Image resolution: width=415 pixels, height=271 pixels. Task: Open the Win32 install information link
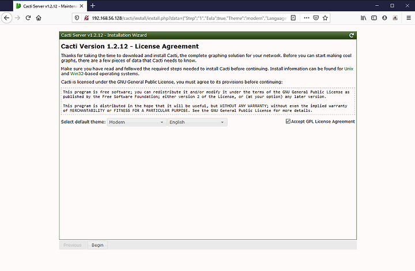[x=77, y=74]
